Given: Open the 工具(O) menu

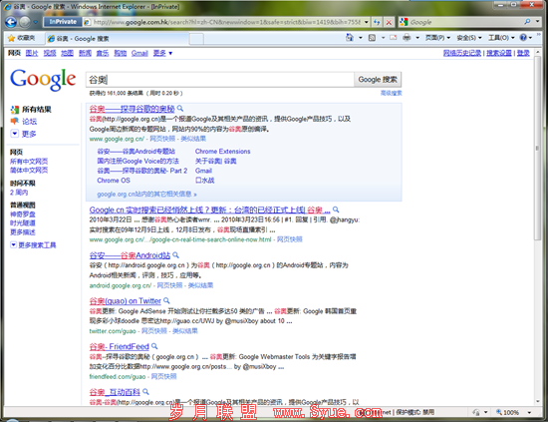Looking at the screenshot, I should coord(501,38).
